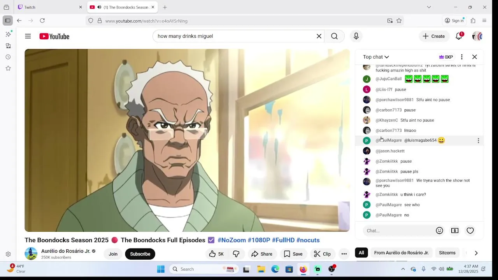Expand hidden system tray icons
The image size is (498, 280).
[403, 269]
